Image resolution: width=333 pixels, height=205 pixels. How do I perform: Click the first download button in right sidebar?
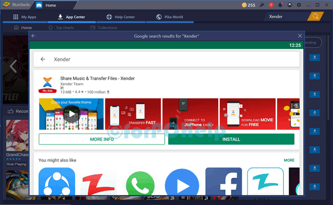coord(315,58)
